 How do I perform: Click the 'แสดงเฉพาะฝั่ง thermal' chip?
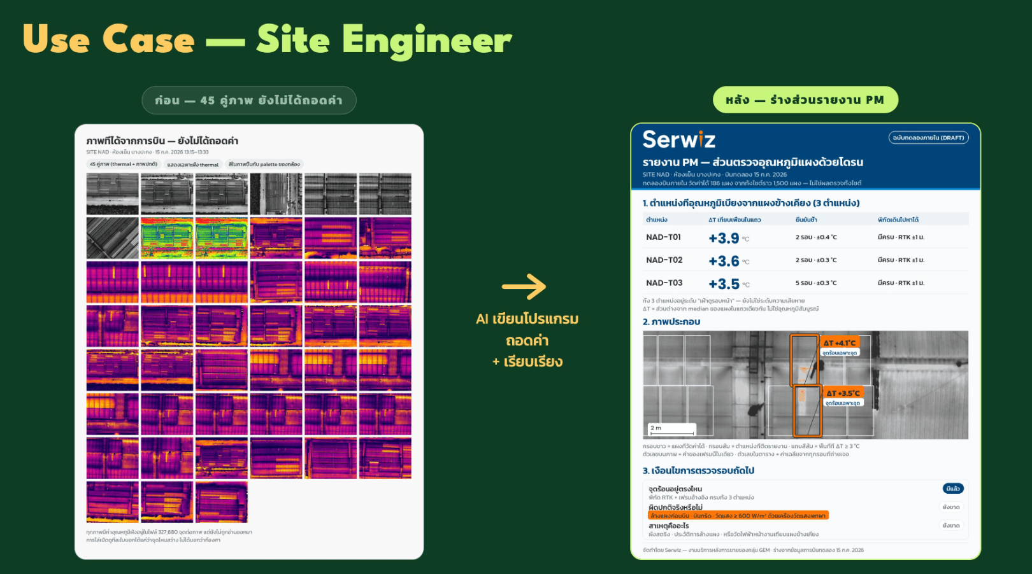coord(192,164)
